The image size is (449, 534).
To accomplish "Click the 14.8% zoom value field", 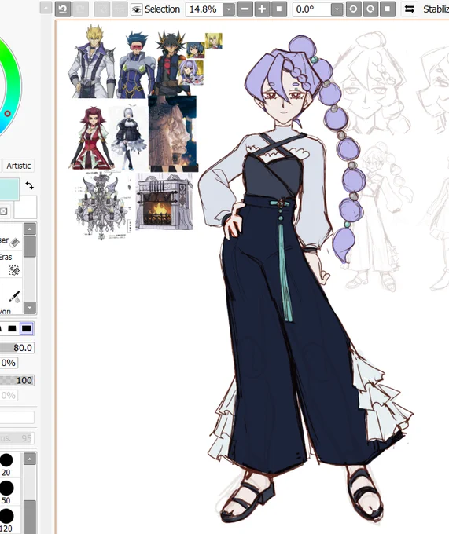I will tap(204, 9).
